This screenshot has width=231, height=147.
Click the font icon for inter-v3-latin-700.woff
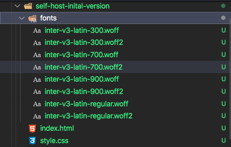(x=37, y=55)
